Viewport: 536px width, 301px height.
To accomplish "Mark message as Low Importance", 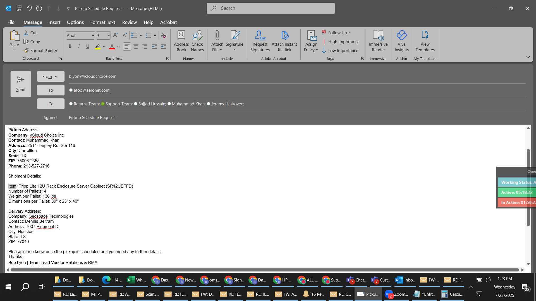I will point(340,50).
